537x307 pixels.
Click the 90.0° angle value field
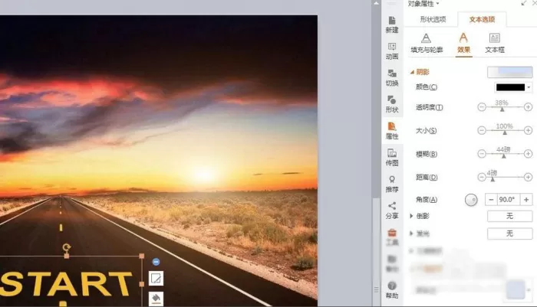click(509, 199)
